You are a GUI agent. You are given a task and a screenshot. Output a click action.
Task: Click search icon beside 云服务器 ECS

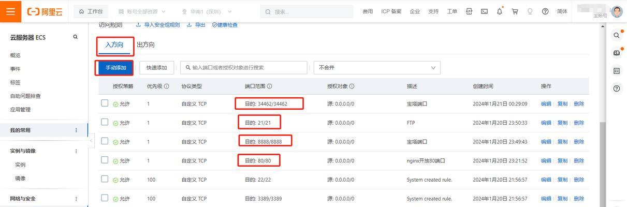pos(76,37)
